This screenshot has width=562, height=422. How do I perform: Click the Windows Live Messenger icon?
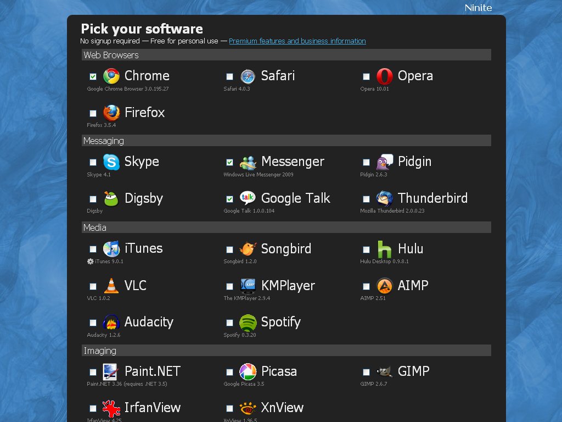coord(248,163)
